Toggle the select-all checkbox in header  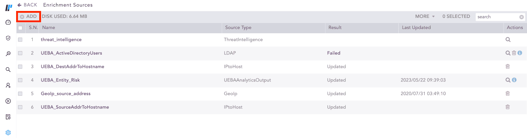(x=20, y=28)
